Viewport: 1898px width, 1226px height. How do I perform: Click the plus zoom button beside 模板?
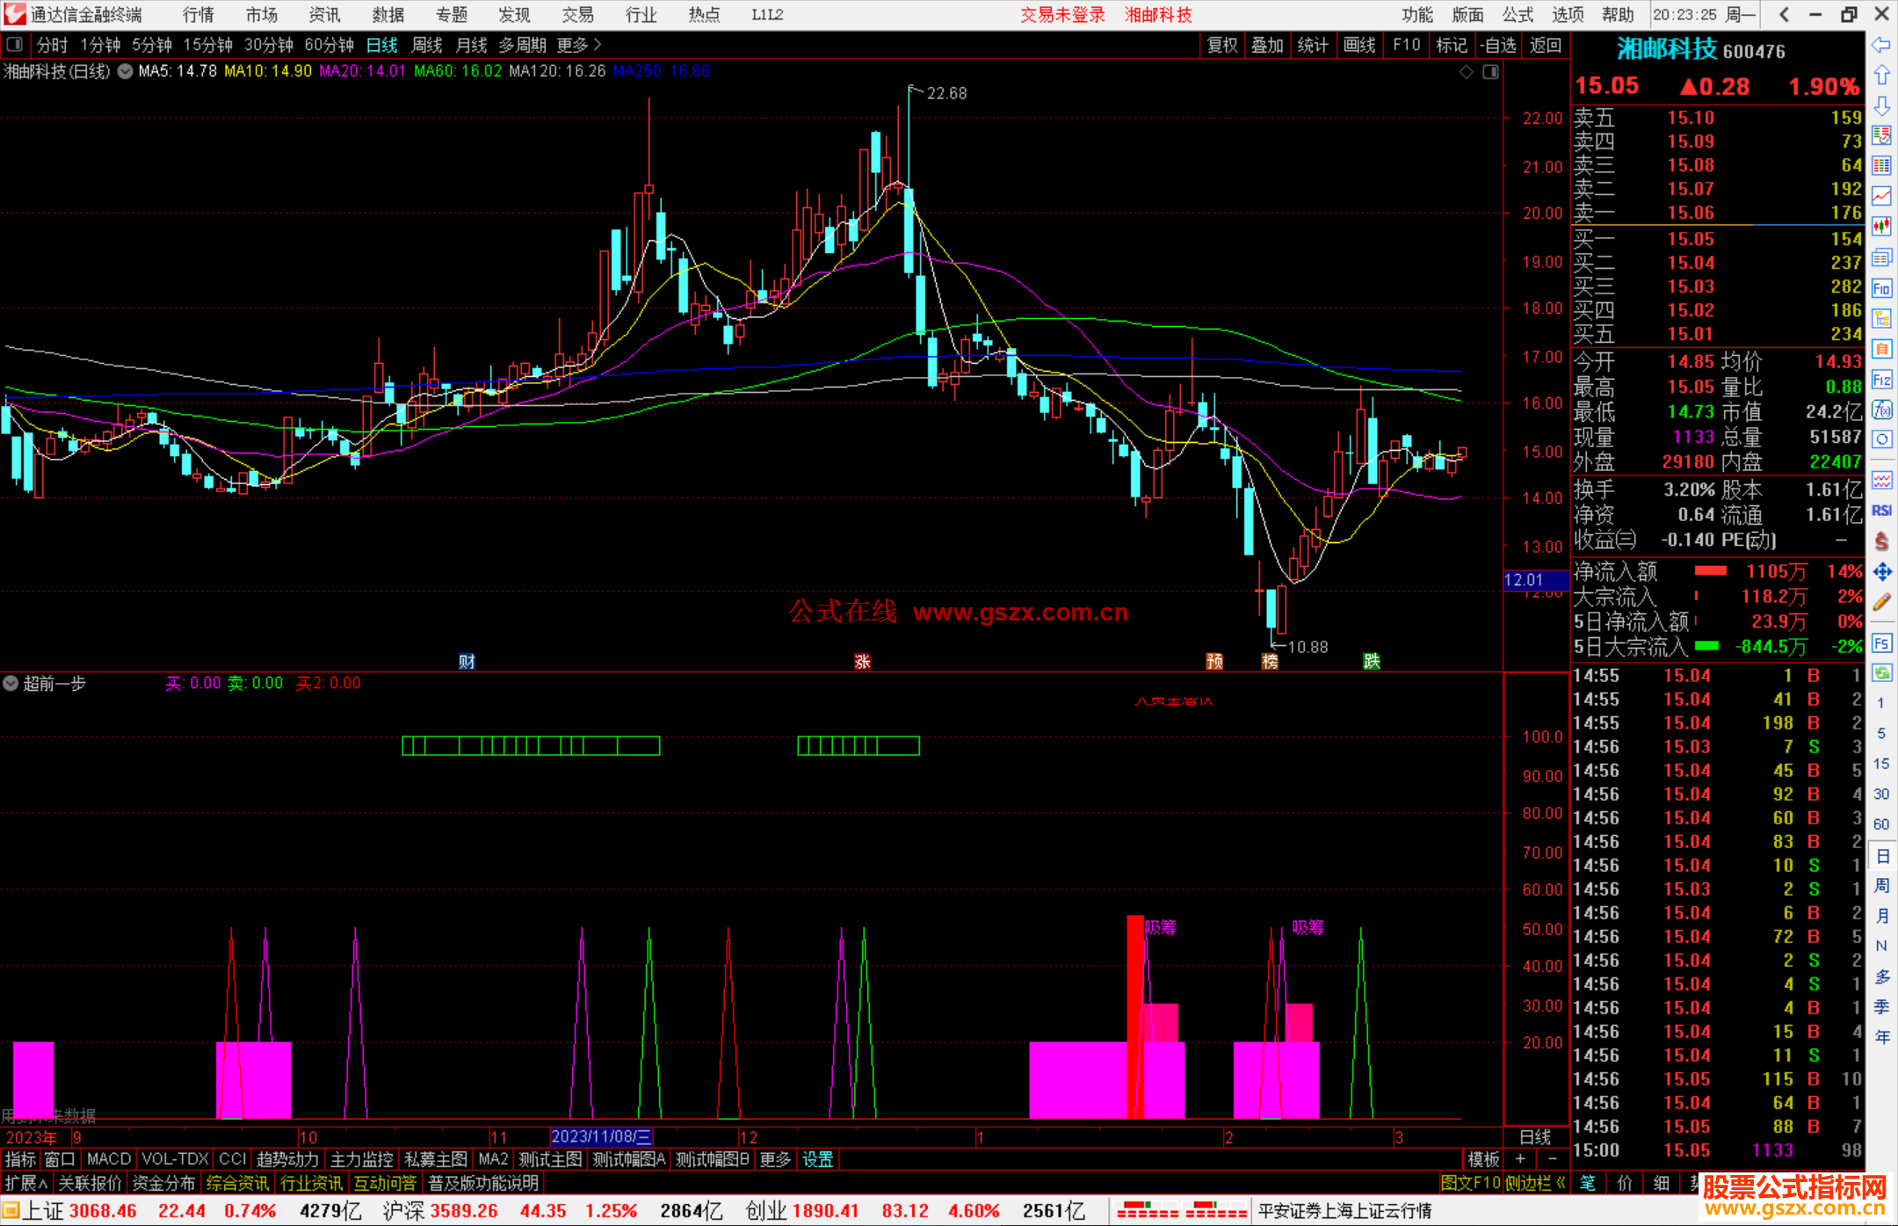pos(1520,1159)
